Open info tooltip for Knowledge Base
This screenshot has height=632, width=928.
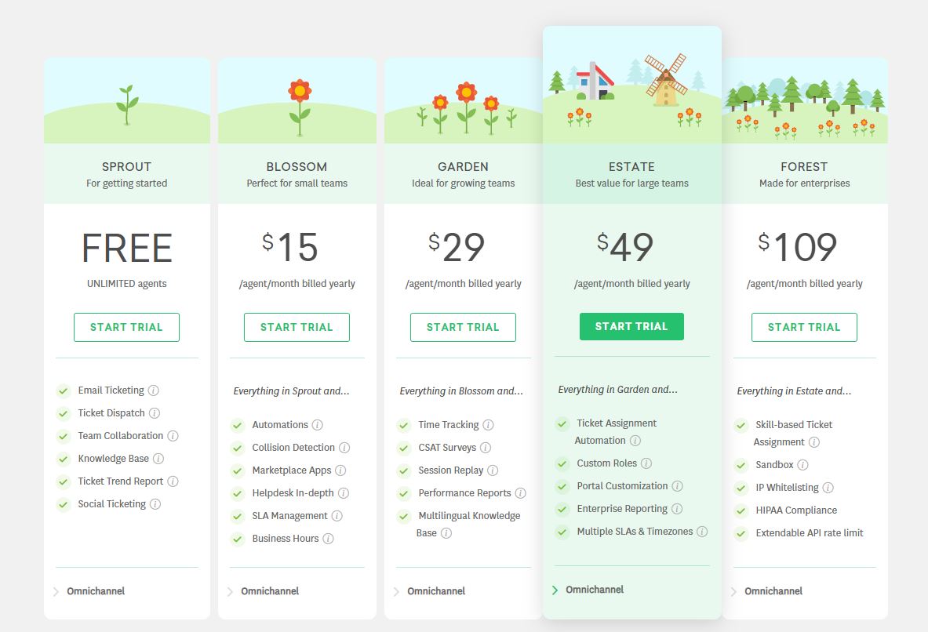pyautogui.click(x=158, y=459)
